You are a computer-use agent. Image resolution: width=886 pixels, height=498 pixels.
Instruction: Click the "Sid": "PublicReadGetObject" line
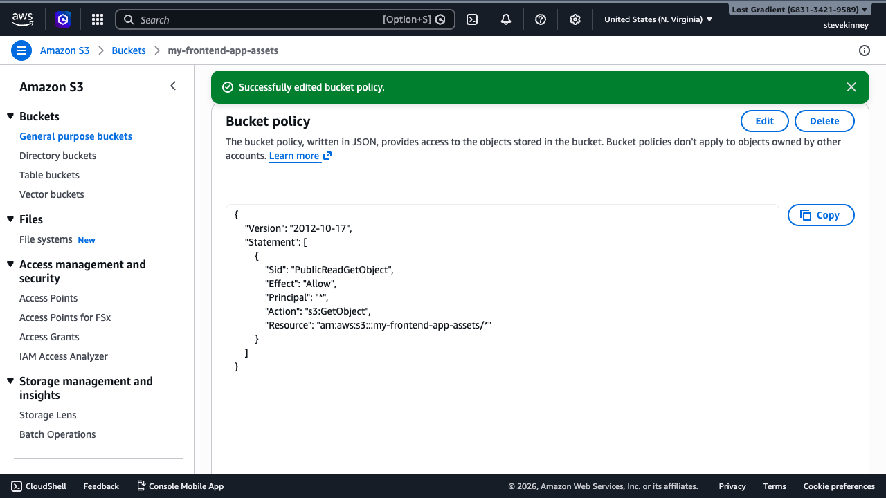click(x=329, y=270)
